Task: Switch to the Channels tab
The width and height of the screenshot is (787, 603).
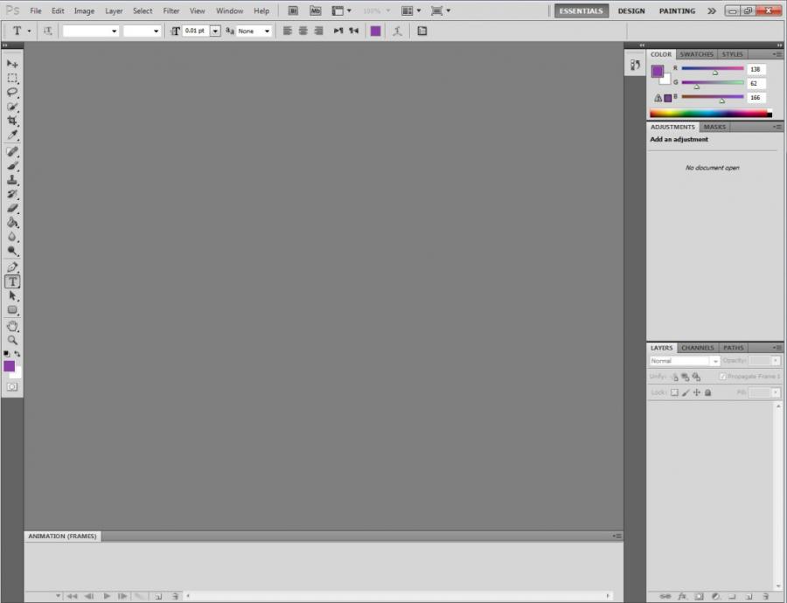Action: (697, 348)
